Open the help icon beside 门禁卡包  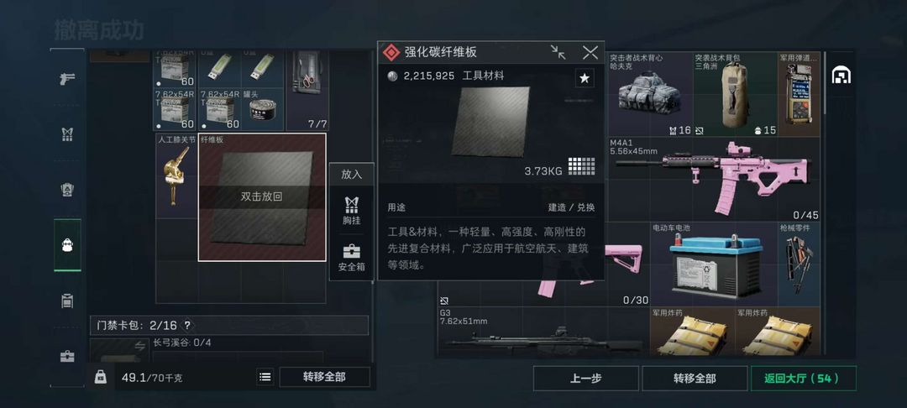click(186, 326)
